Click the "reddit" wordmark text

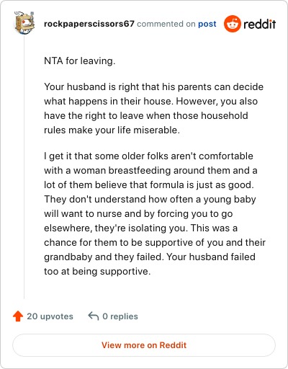[x=260, y=24]
